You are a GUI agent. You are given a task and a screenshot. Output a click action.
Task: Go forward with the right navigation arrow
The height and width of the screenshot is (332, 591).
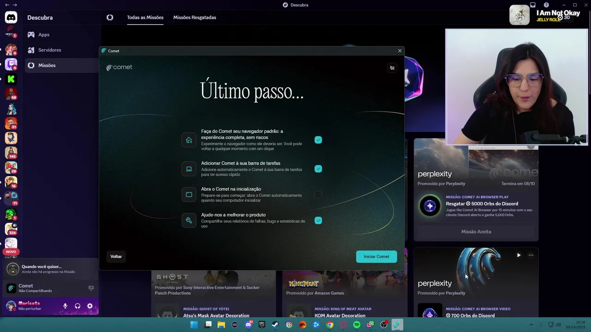15,5
